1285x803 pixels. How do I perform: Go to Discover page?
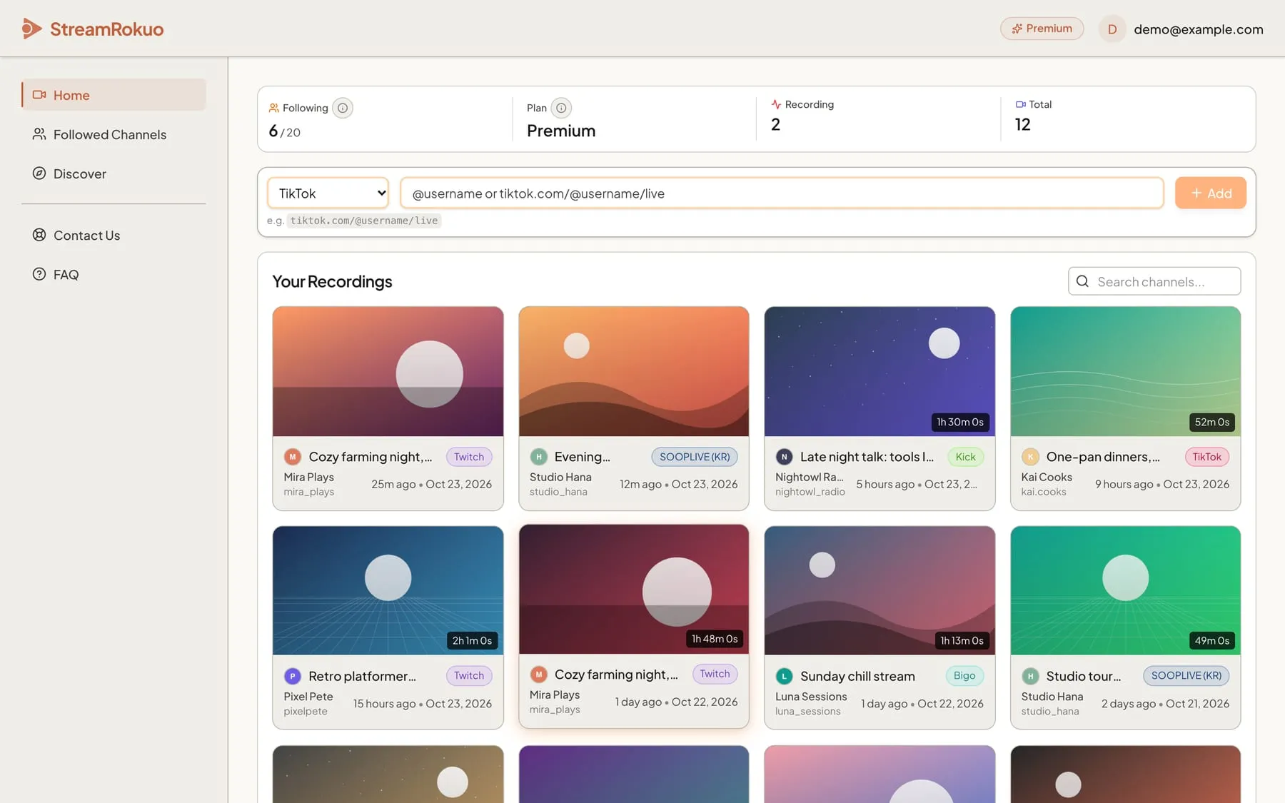(114, 173)
